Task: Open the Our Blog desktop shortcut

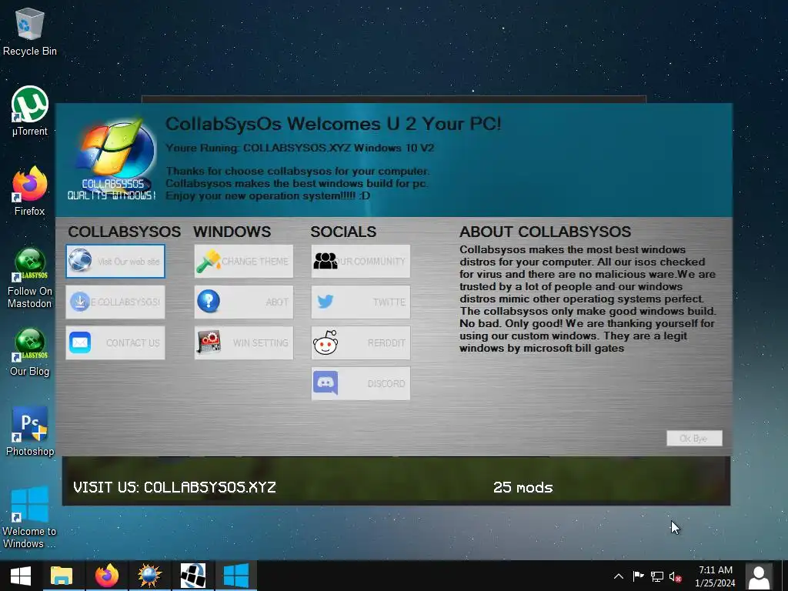Action: pos(30,352)
